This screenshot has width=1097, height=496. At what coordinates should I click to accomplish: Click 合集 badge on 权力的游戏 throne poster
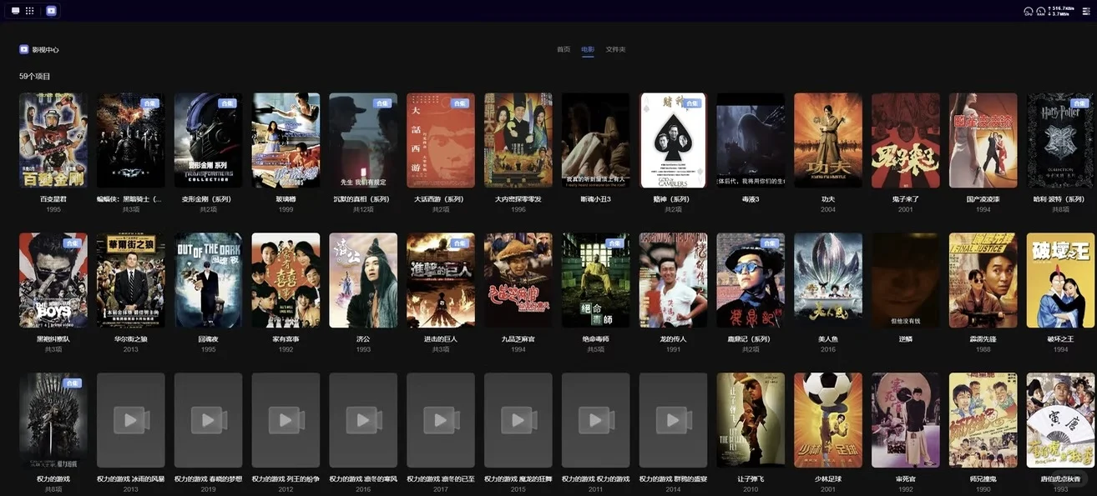tap(72, 383)
